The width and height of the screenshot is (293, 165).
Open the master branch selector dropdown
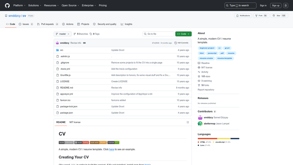(x=63, y=34)
